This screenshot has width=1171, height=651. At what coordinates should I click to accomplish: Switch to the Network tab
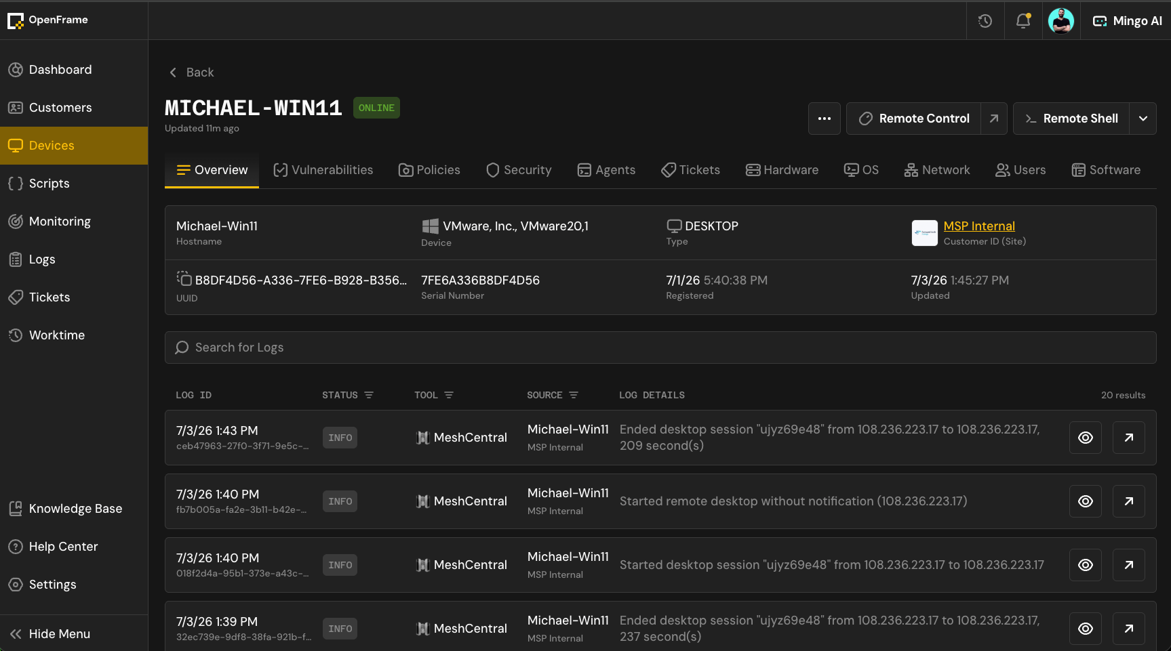pos(937,170)
